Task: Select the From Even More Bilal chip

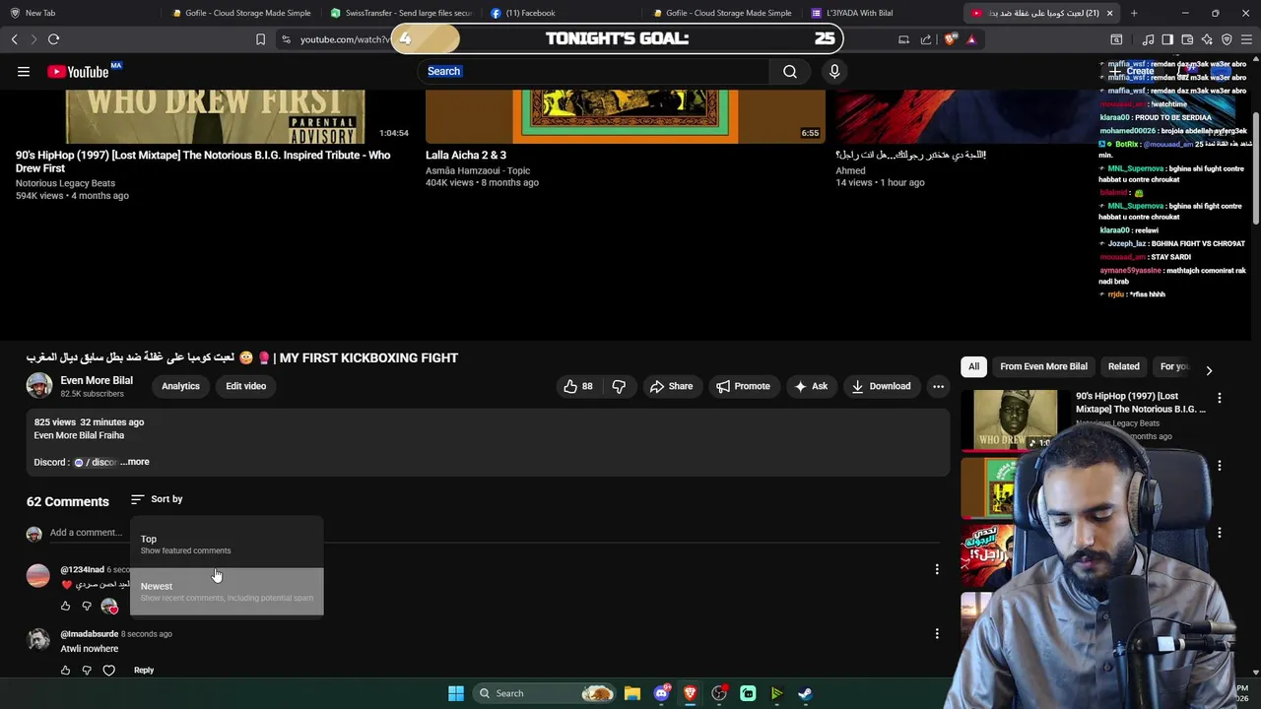Action: click(1043, 366)
